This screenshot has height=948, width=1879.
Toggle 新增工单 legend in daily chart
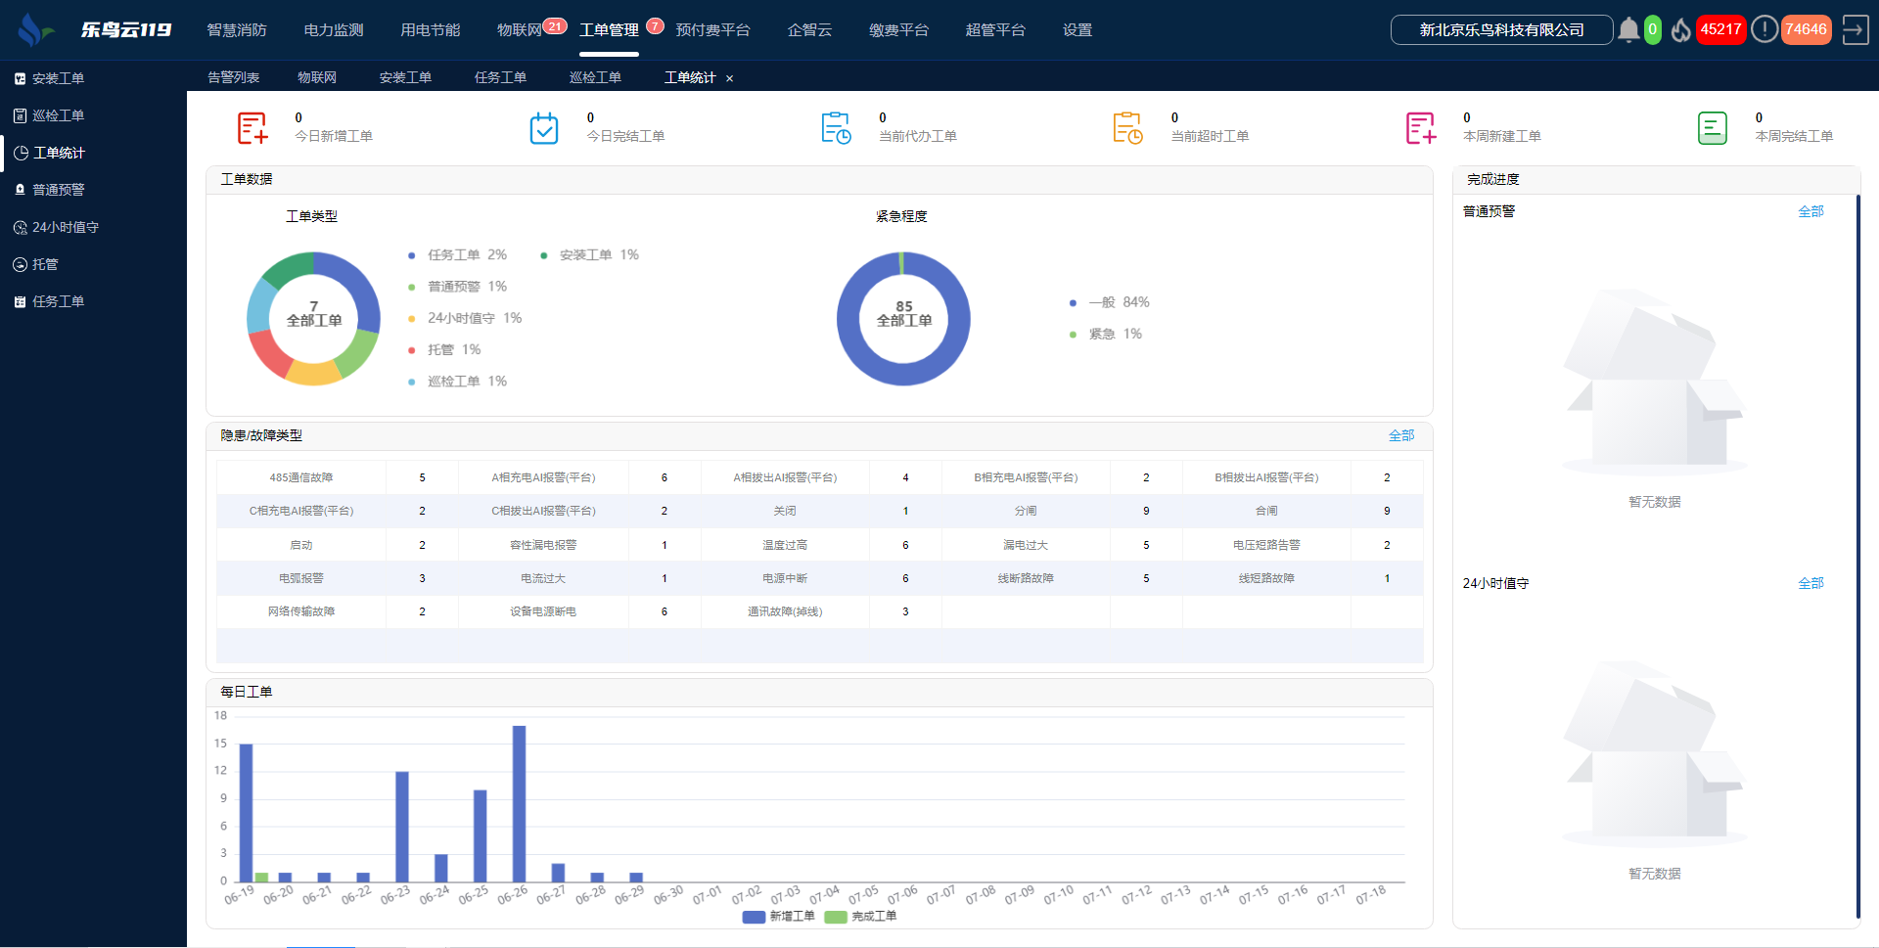click(x=779, y=917)
